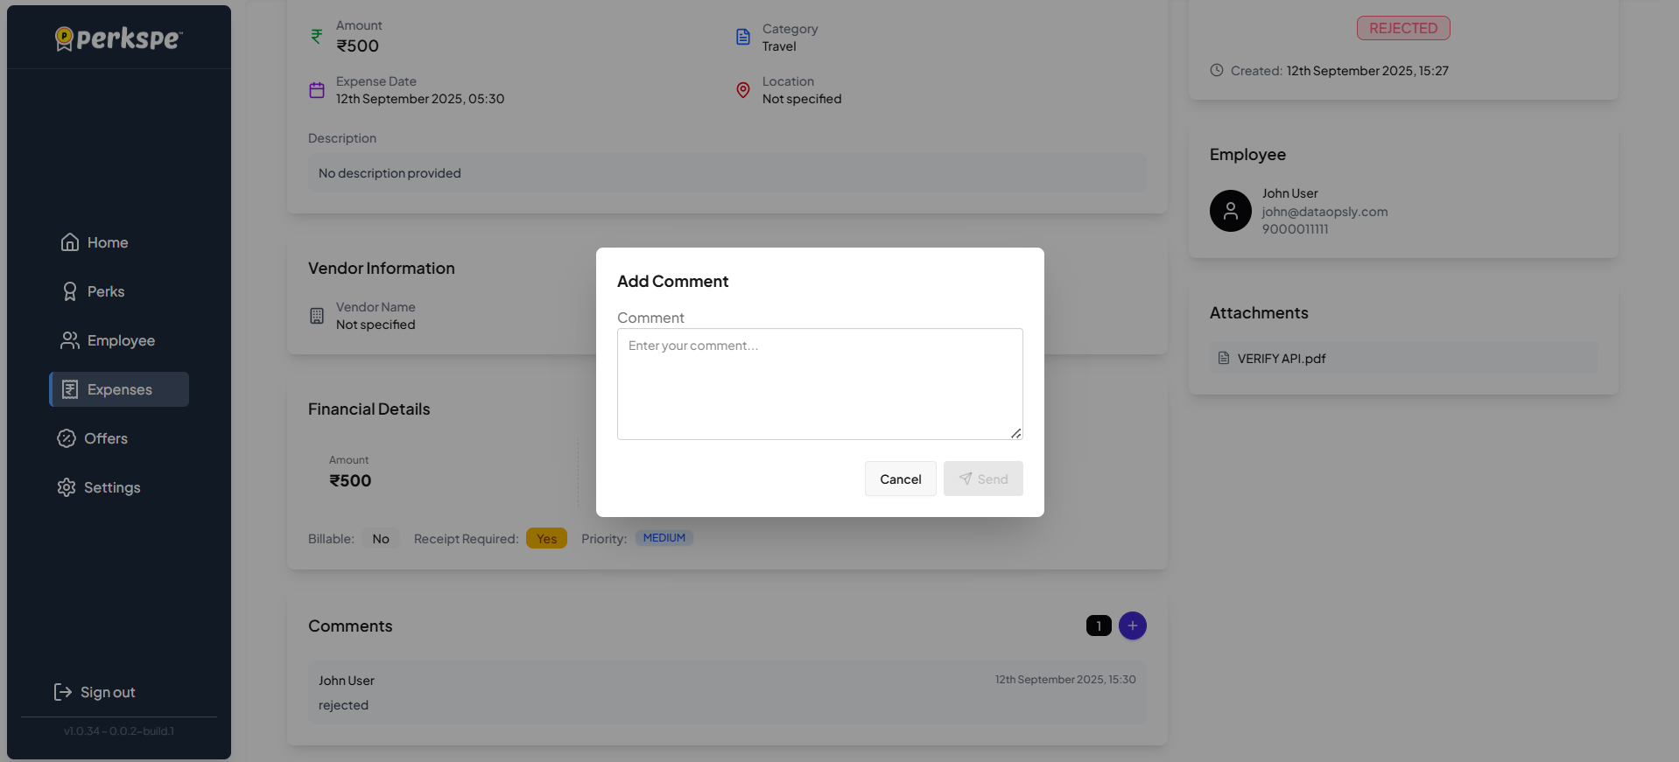Click the purple plus add-comment icon
Viewport: 1679px width, 762px height.
point(1132,626)
